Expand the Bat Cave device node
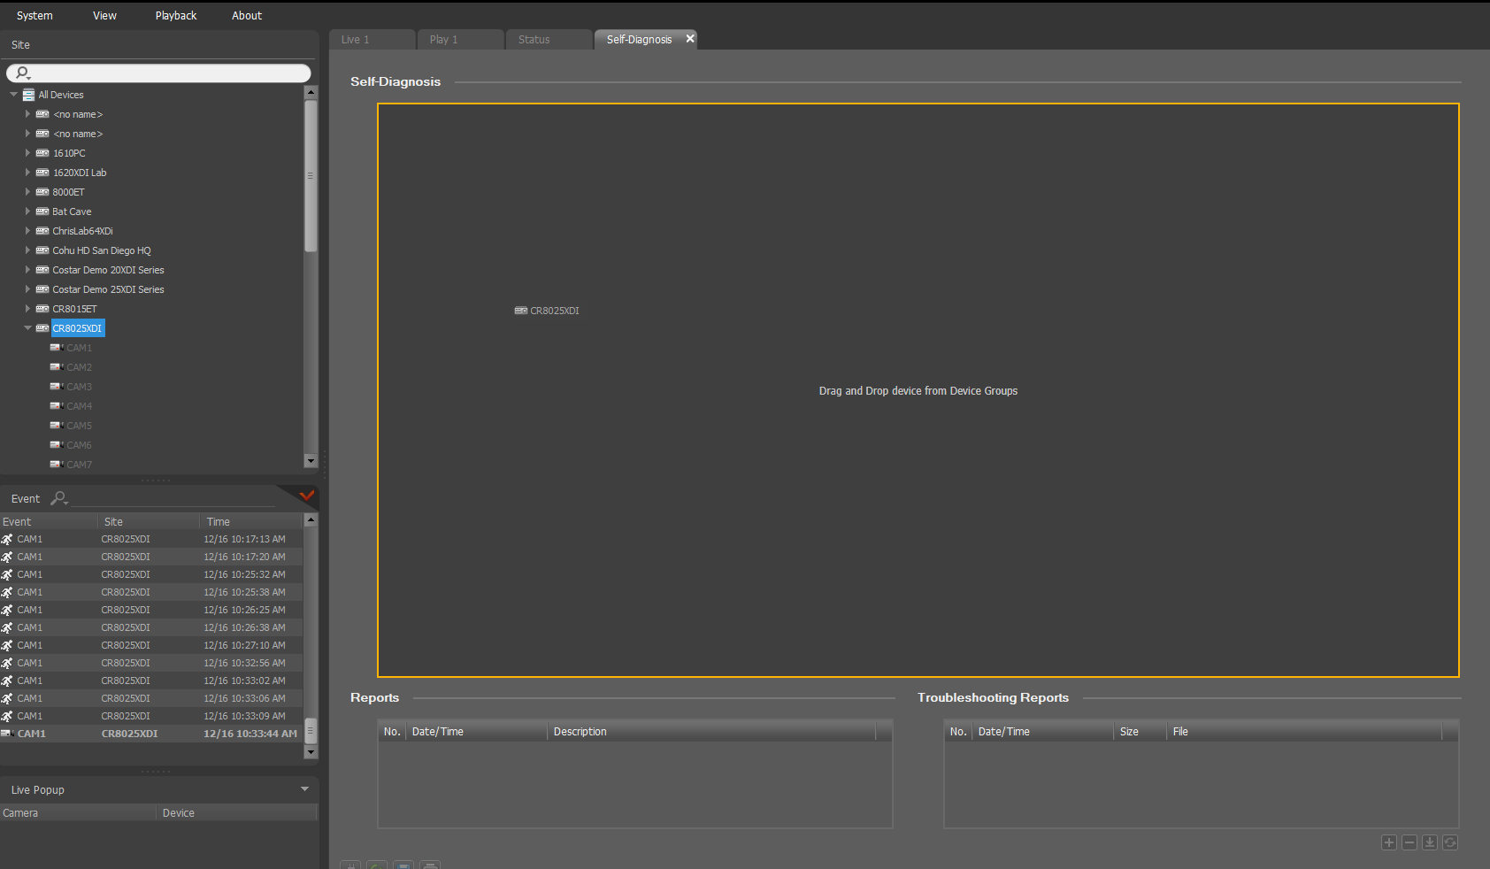1490x869 pixels. (27, 211)
